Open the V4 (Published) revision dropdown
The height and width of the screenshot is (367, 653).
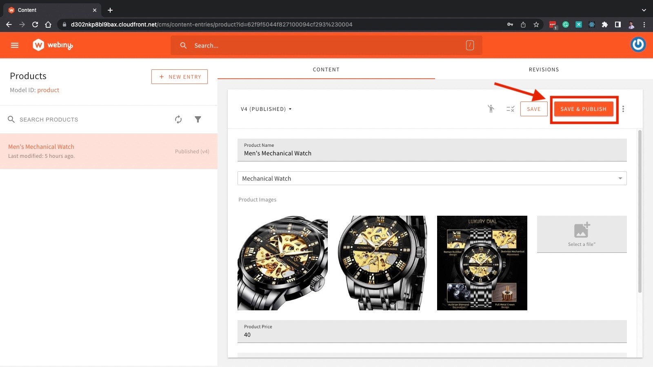[266, 109]
